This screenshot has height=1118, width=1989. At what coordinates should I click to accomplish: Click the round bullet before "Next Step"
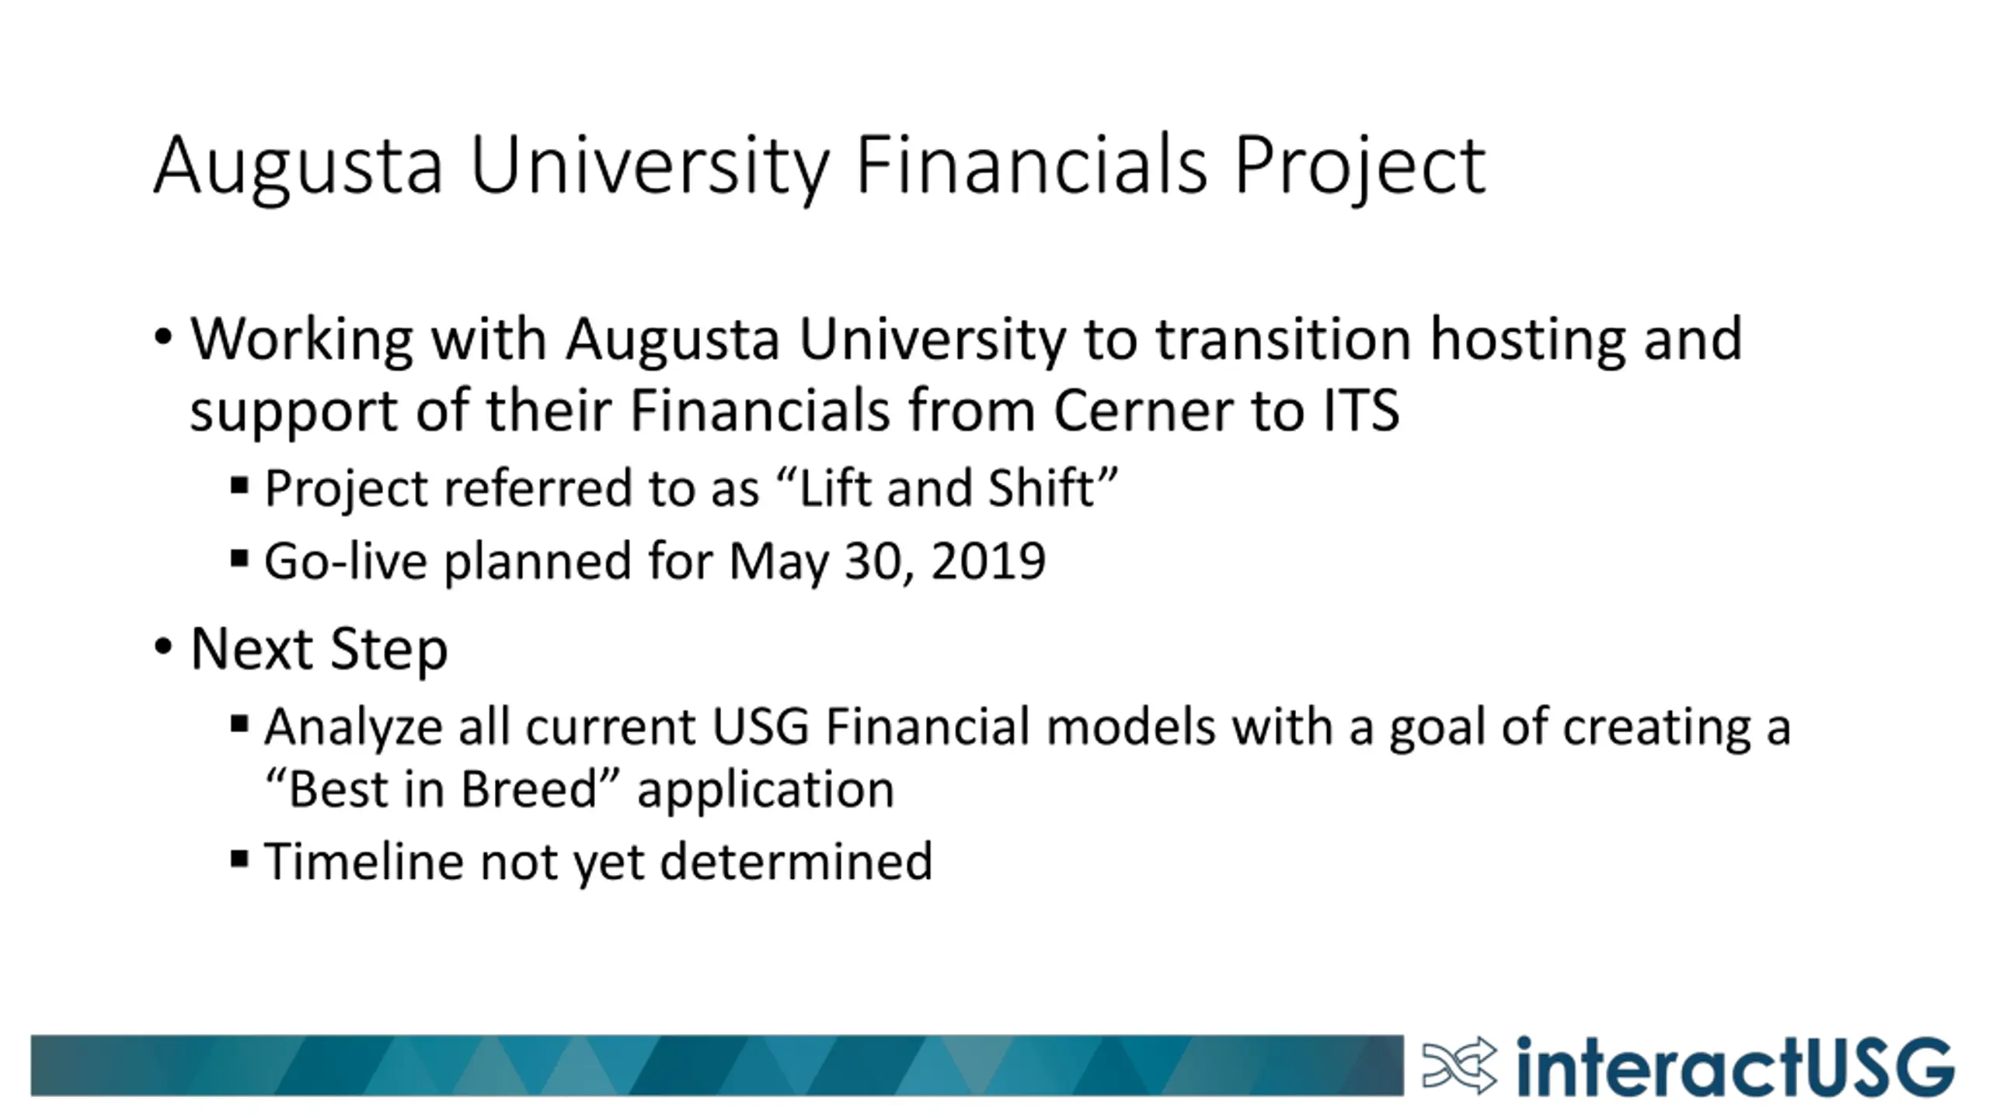(x=162, y=647)
